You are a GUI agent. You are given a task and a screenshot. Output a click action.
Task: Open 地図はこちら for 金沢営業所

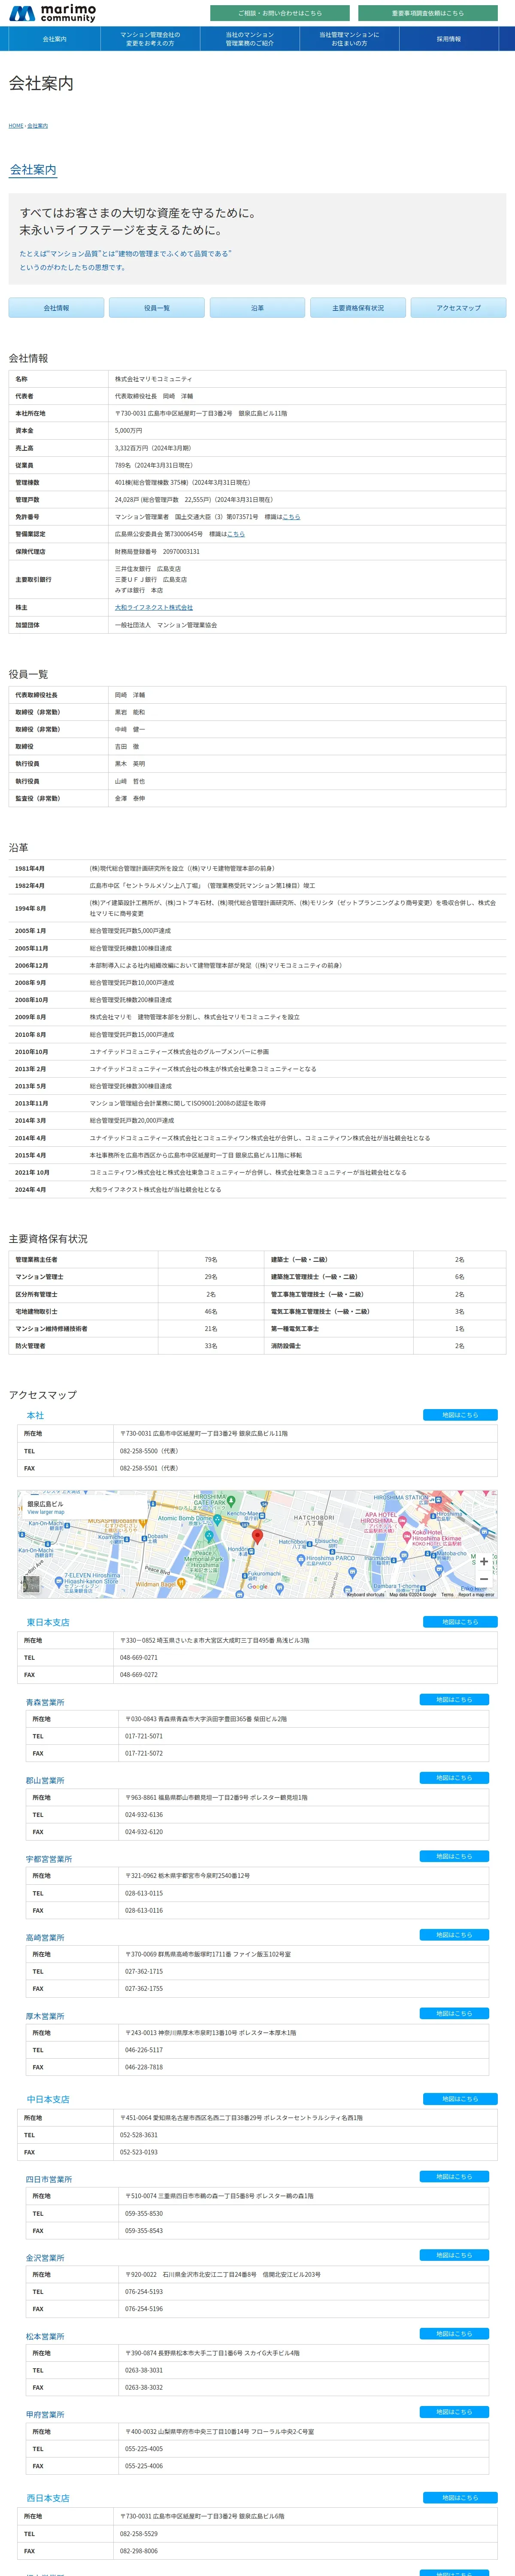454,2255
